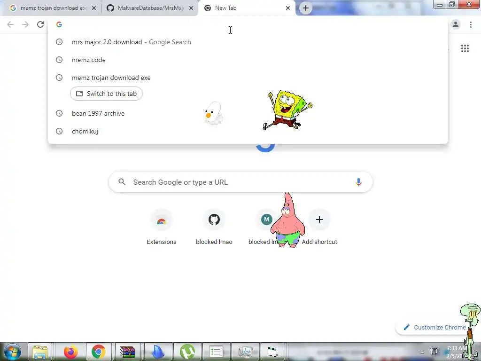The height and width of the screenshot is (361, 481).
Task: Click the Chrome taskbar icon
Action: pyautogui.click(x=98, y=352)
